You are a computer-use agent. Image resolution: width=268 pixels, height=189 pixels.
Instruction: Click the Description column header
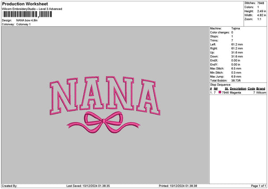click(238, 89)
